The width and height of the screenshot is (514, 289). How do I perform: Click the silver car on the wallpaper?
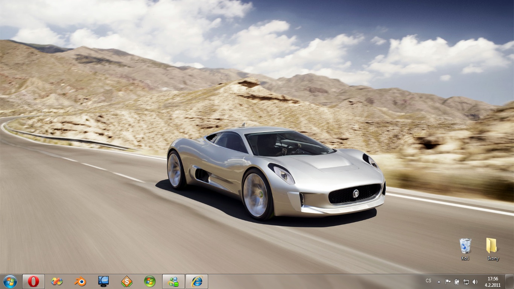click(x=275, y=173)
